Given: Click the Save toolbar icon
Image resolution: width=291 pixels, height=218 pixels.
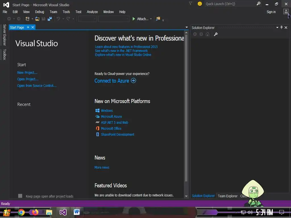Looking at the screenshot, I should coord(43,19).
